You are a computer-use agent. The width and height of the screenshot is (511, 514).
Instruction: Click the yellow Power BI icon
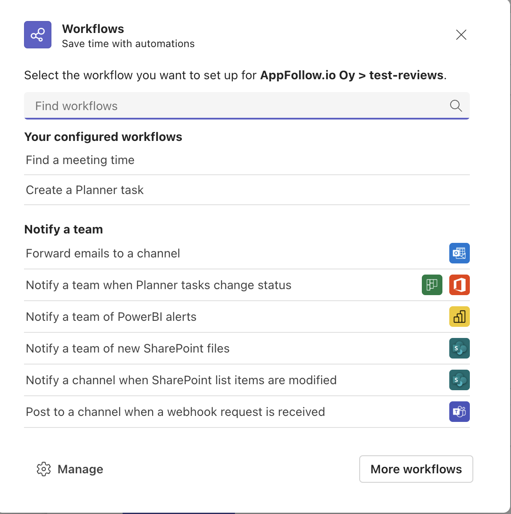click(x=460, y=317)
